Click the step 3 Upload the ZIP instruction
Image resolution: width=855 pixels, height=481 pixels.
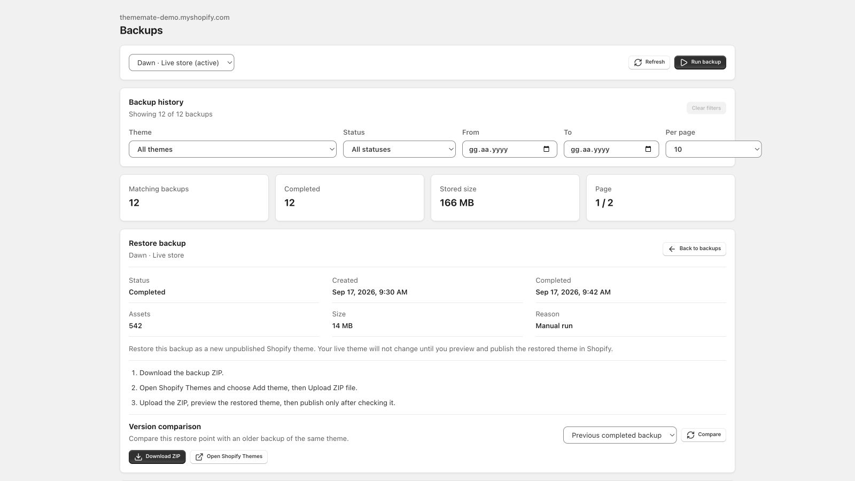267,402
